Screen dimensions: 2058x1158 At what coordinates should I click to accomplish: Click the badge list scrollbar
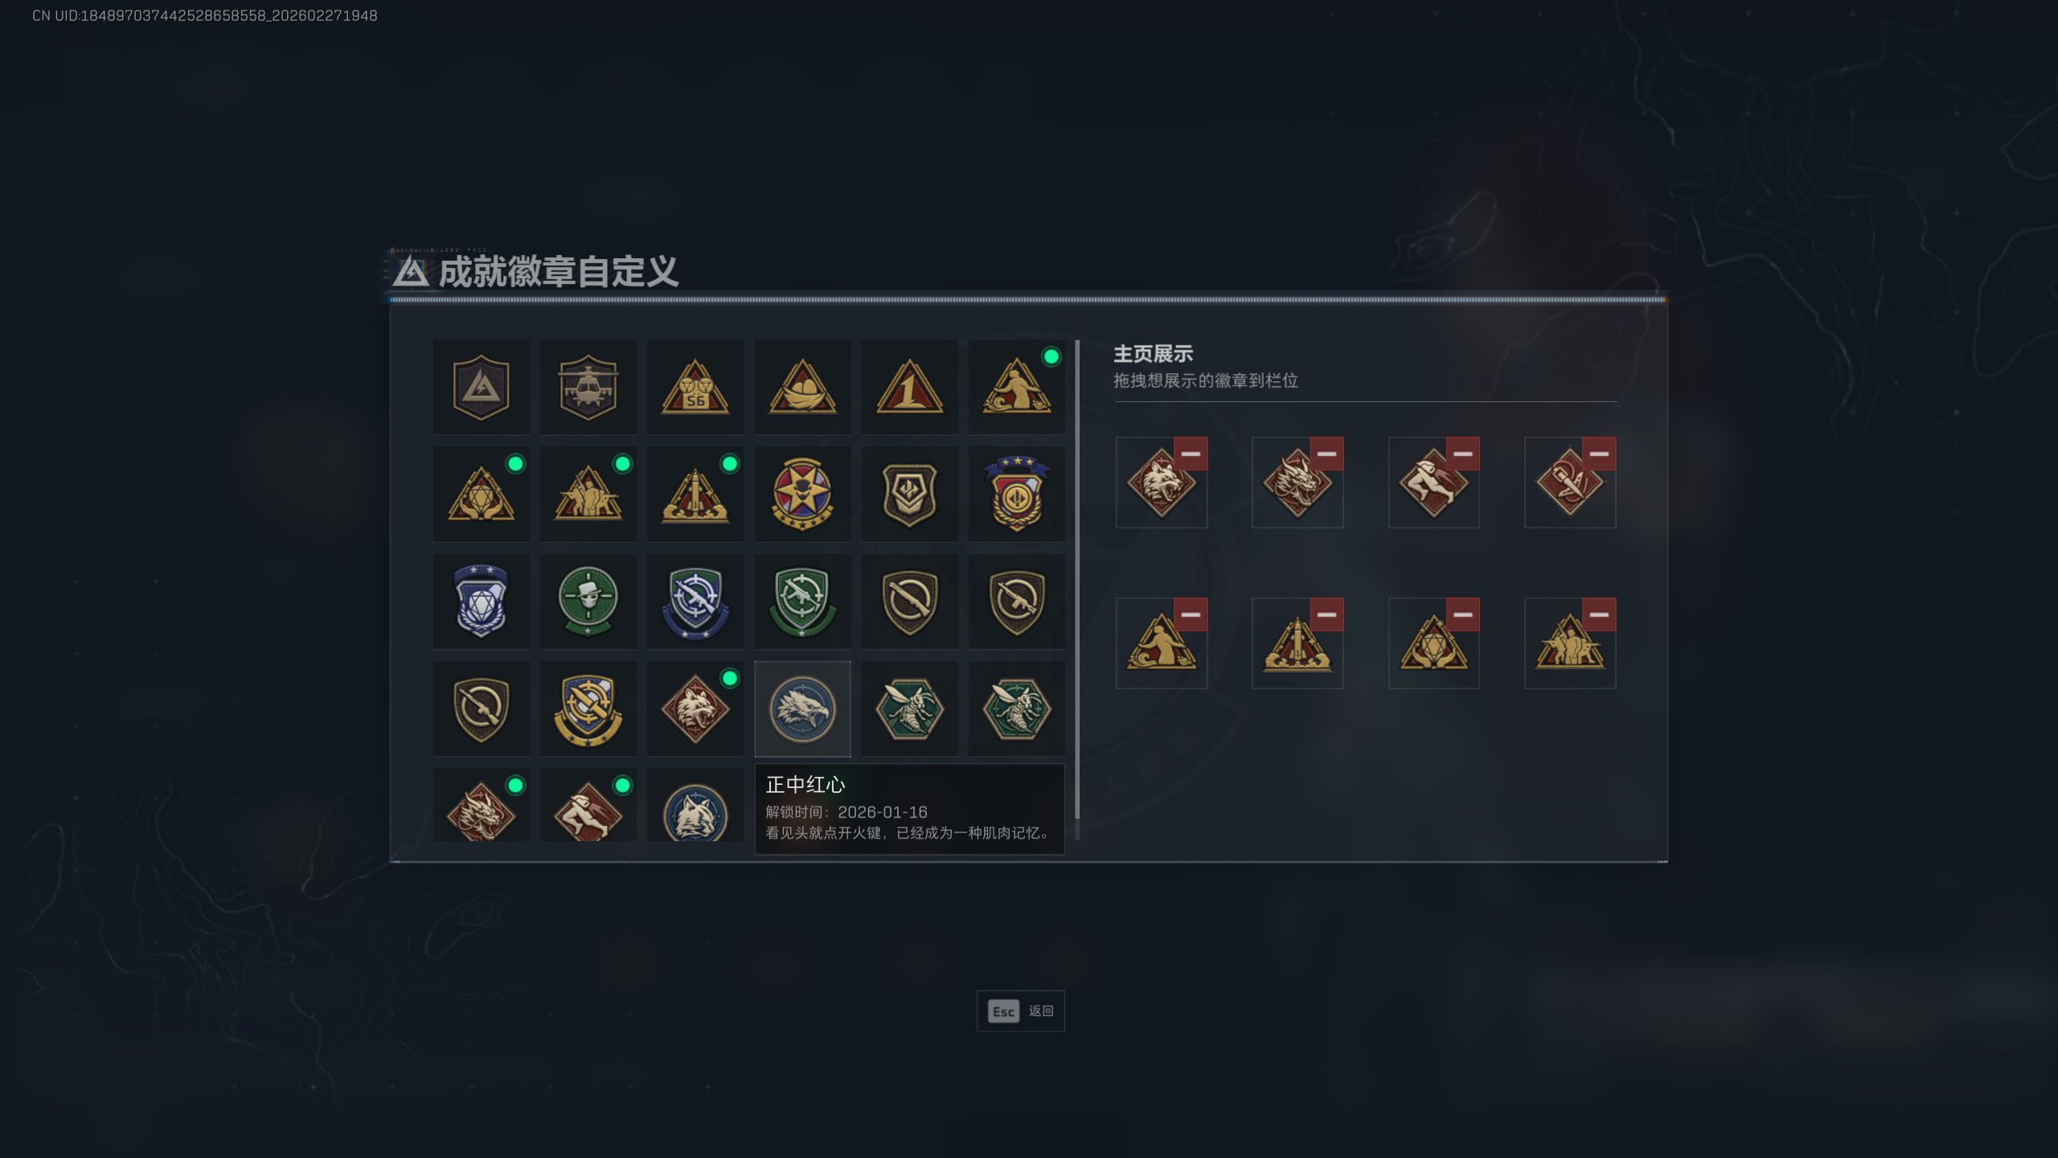1077,589
